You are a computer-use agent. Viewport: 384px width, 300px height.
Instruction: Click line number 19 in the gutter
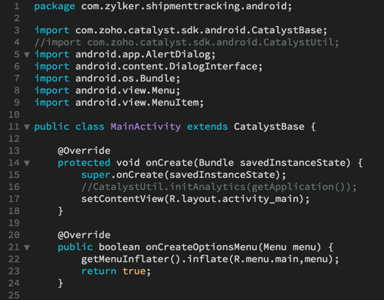coord(14,223)
